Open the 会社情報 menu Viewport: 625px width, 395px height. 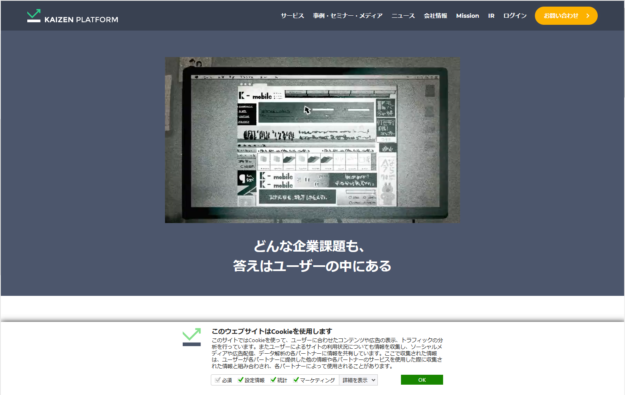(x=435, y=16)
